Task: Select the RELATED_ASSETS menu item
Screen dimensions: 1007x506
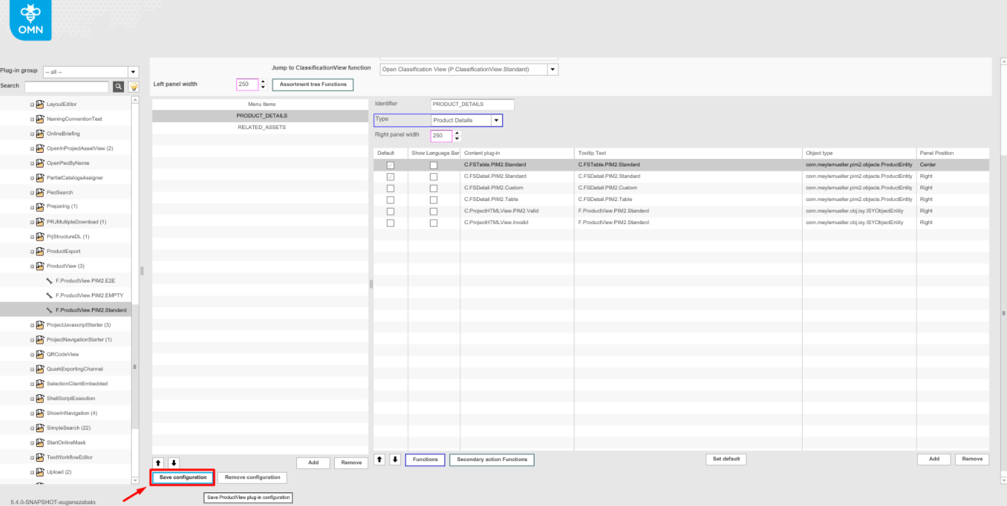Action: 262,127
